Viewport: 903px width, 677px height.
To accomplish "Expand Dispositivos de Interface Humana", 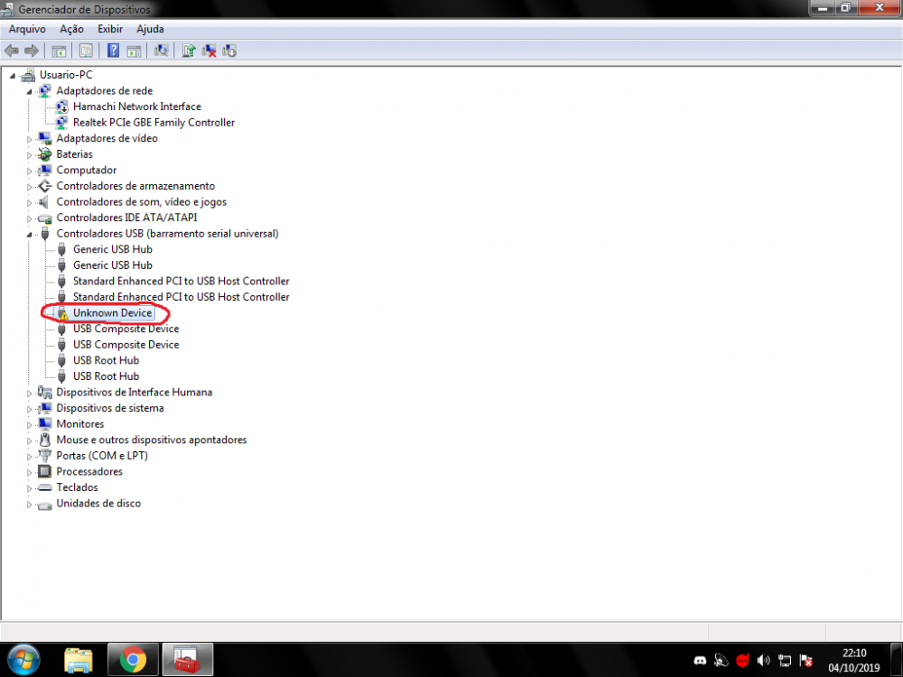I will pos(30,394).
